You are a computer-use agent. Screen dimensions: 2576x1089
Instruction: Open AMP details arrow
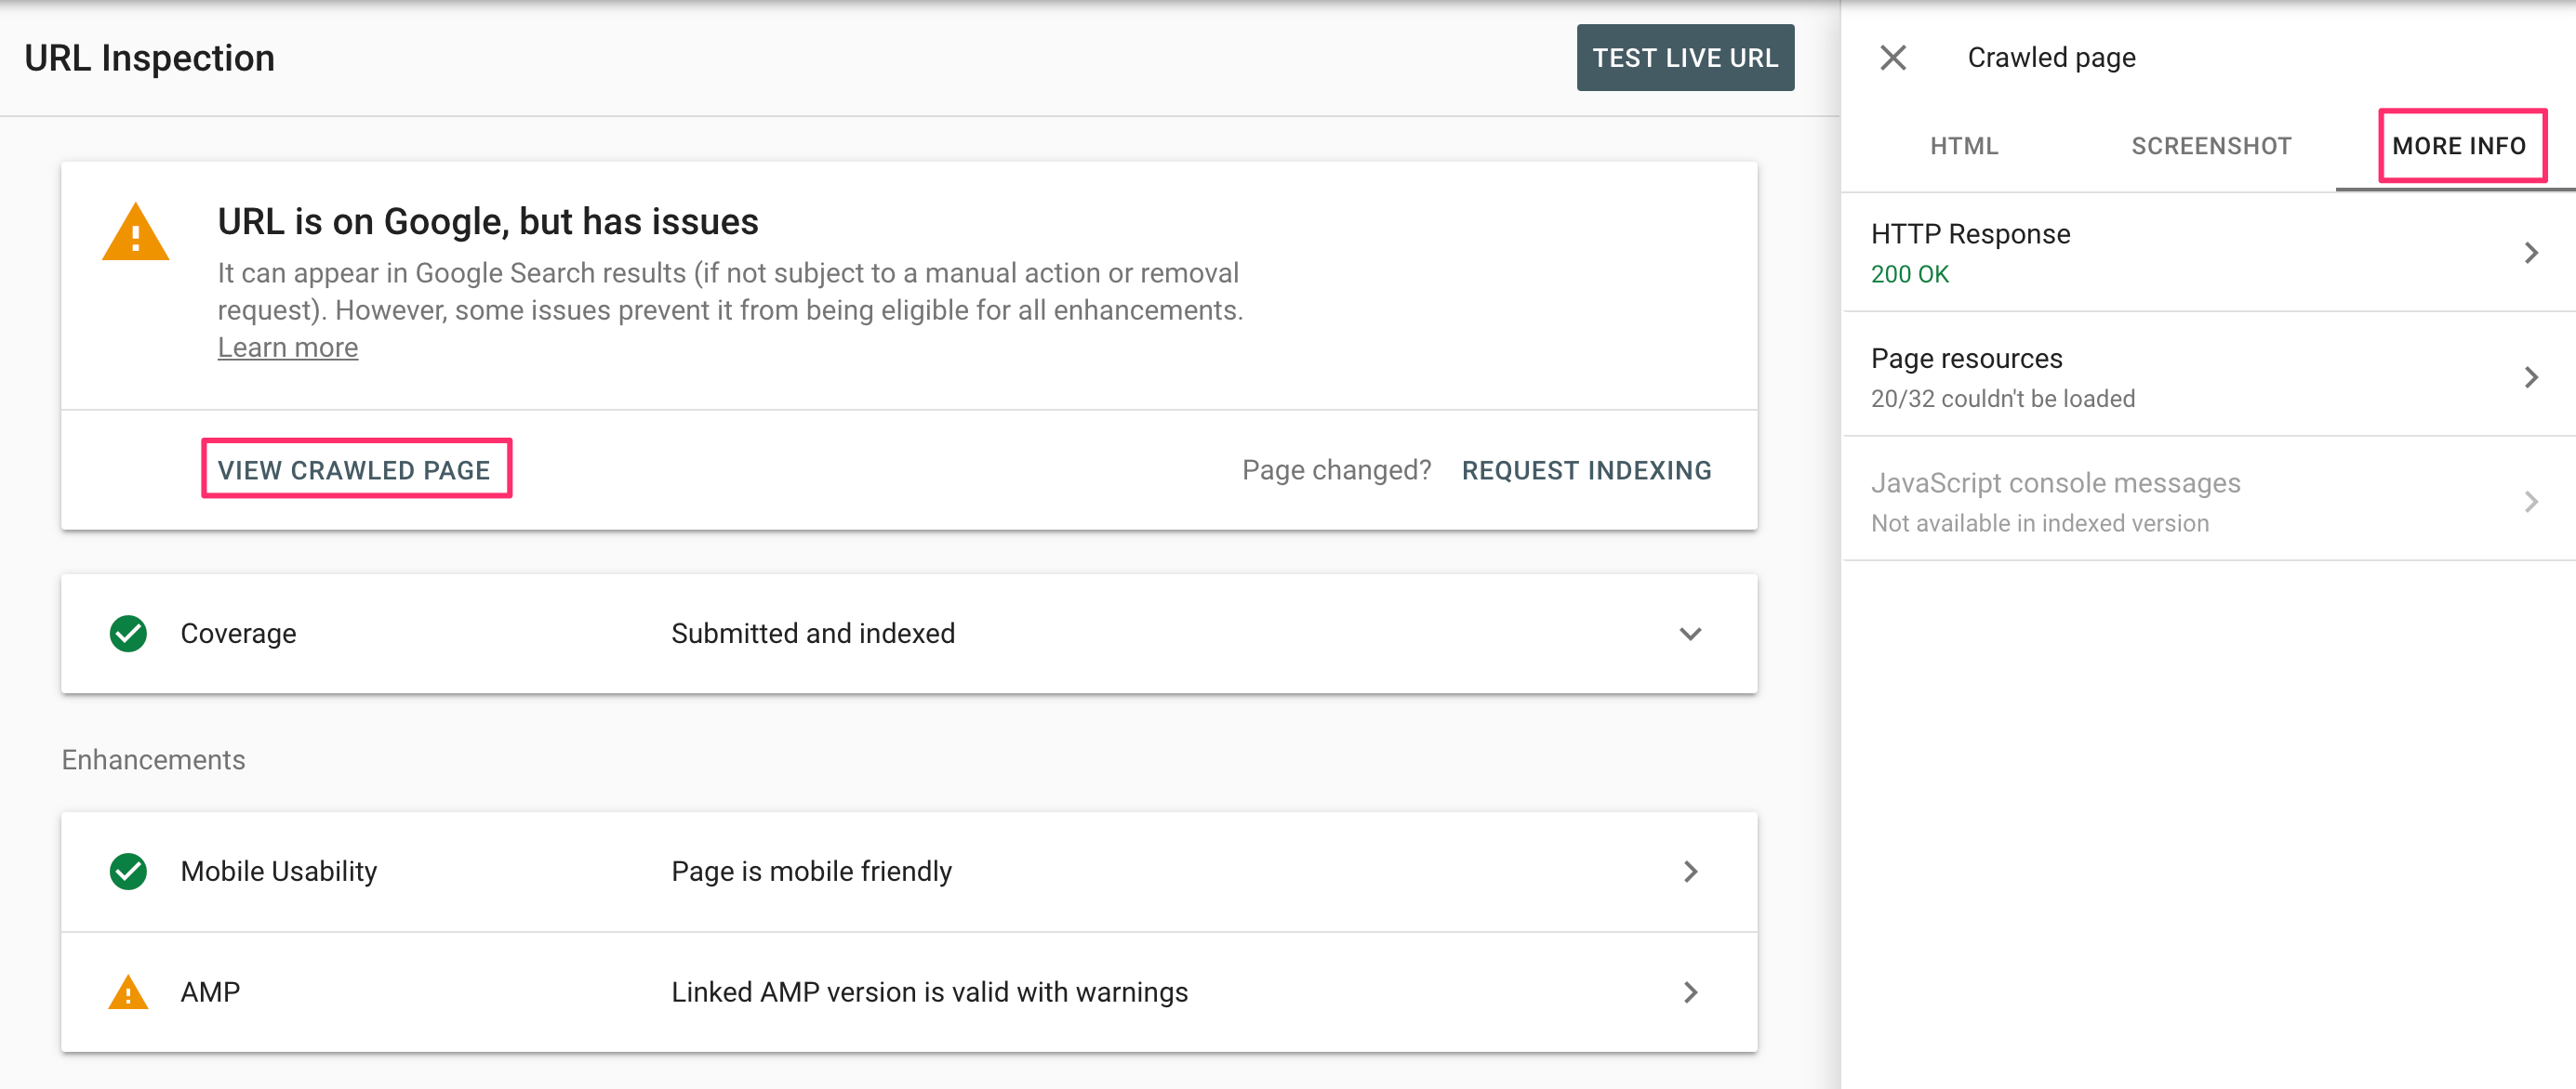tap(1690, 992)
